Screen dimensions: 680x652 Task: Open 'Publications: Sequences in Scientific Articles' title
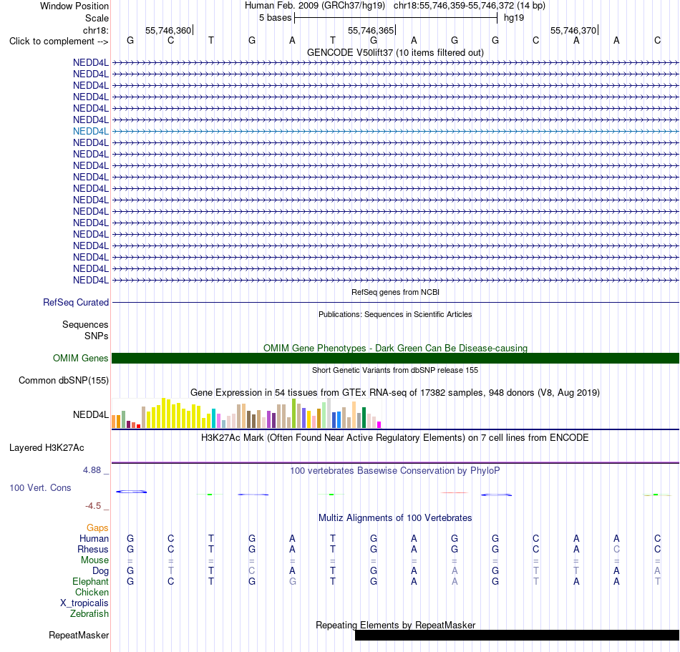click(395, 314)
